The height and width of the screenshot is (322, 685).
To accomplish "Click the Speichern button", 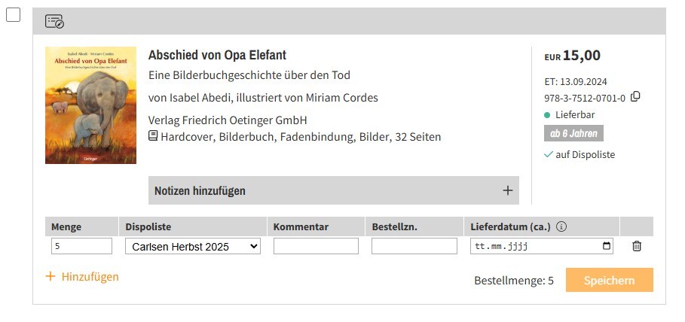I will (x=609, y=280).
